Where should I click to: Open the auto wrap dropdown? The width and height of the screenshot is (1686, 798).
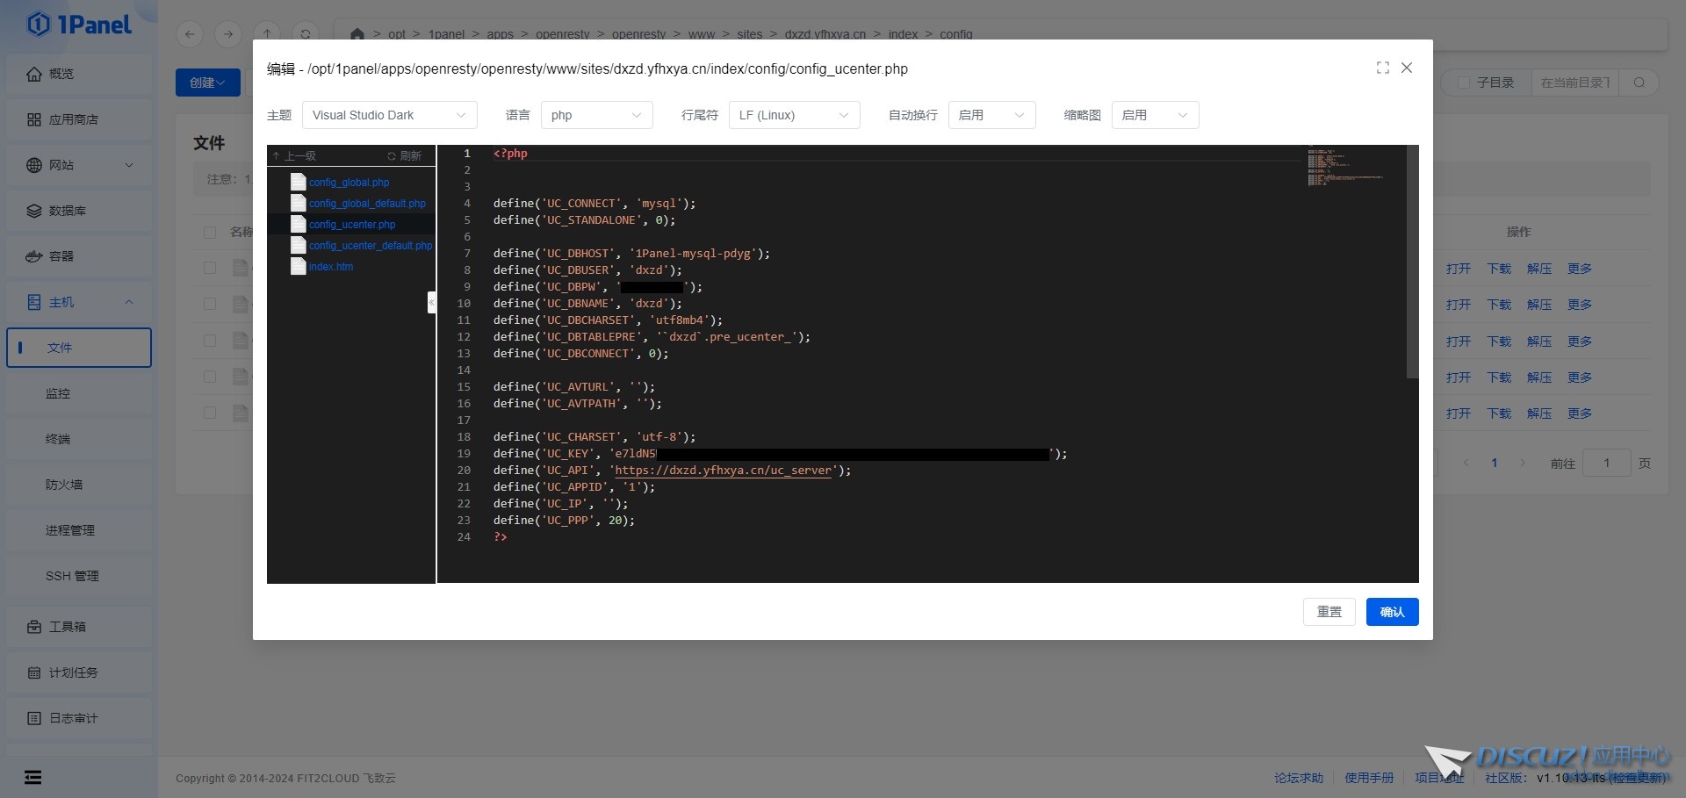point(992,115)
